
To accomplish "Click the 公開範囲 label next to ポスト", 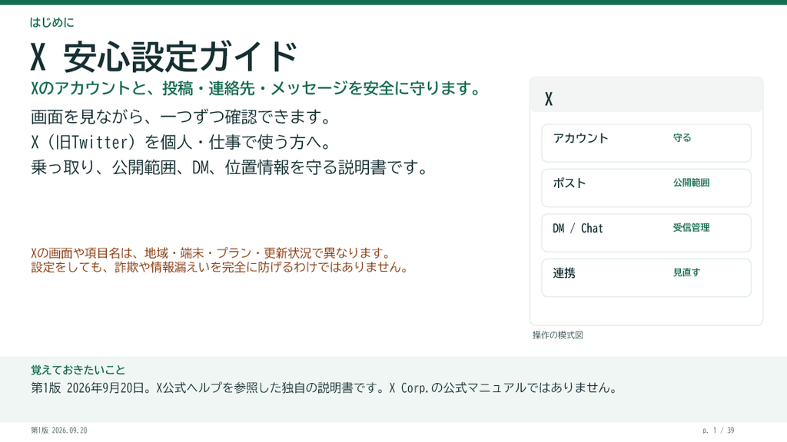I will pyautogui.click(x=691, y=183).
